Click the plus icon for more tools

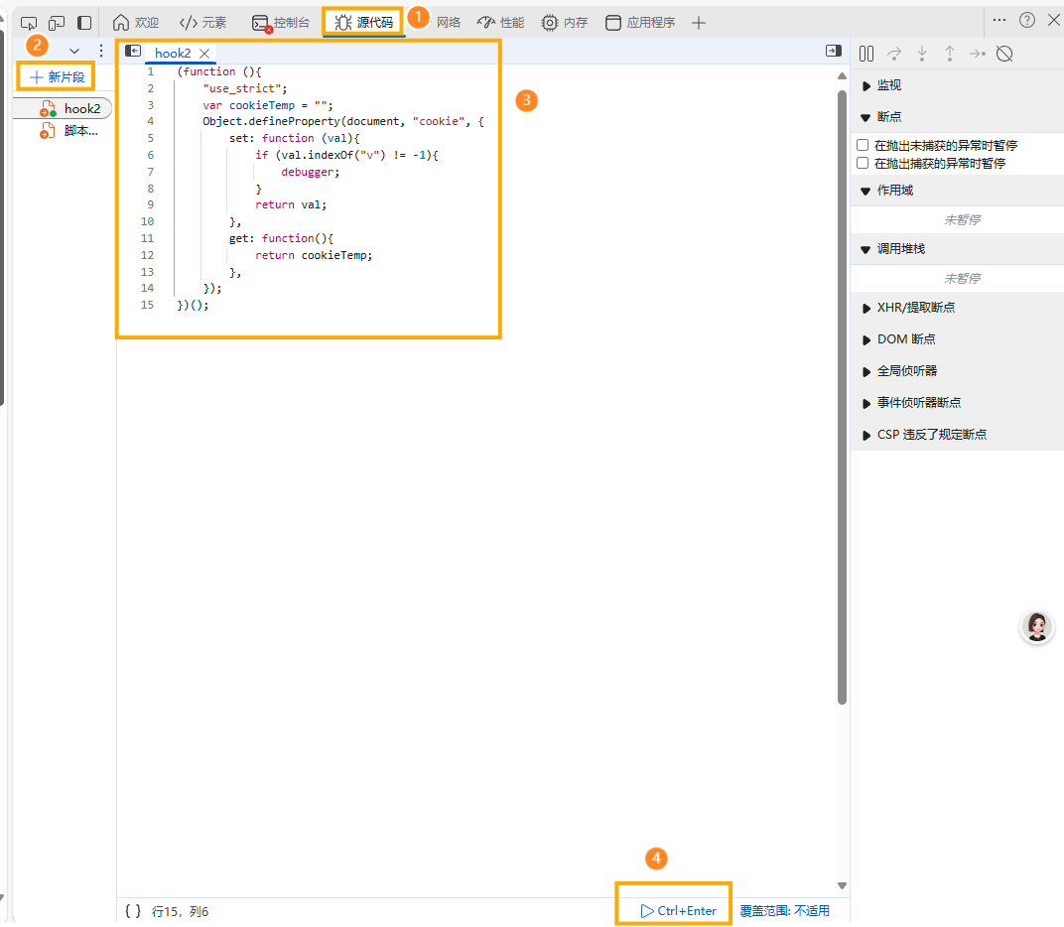click(x=699, y=23)
